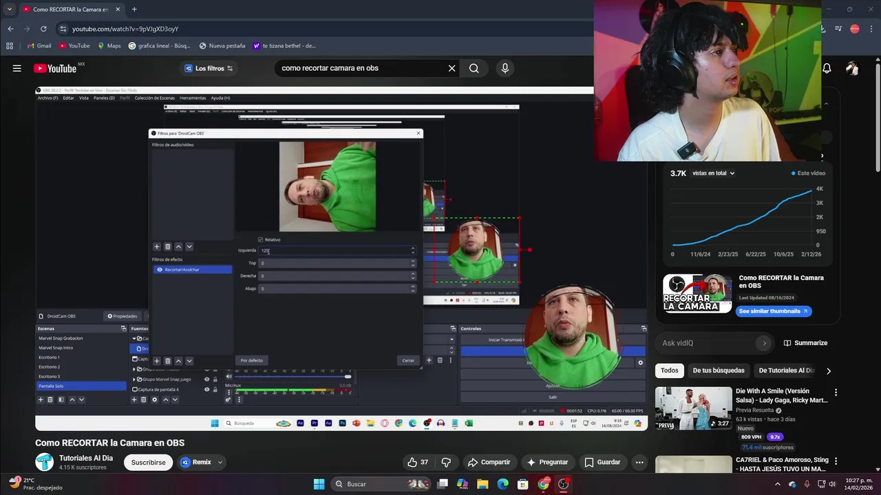Open Microsoft Store from the taskbar
Image resolution: width=881 pixels, height=495 pixels.
pos(523,484)
